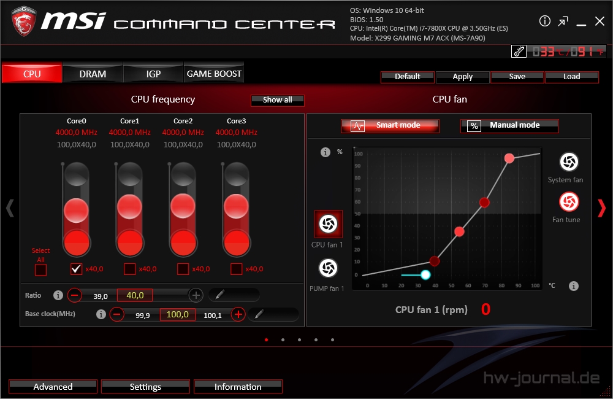Click the Ratio info icon
The image size is (613, 399).
[58, 295]
